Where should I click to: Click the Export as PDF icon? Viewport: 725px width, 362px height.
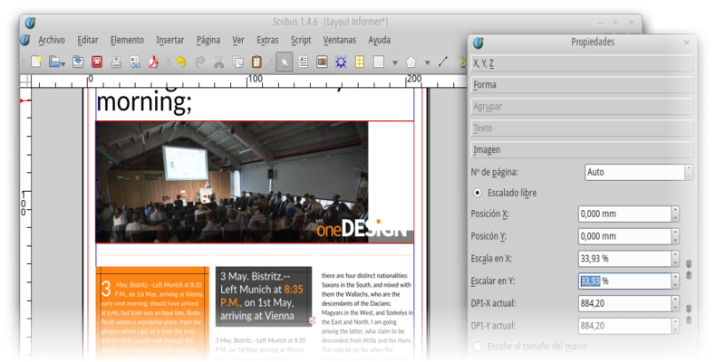pos(153,62)
